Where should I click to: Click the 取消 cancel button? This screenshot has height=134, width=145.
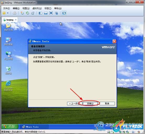click(x=107, y=104)
